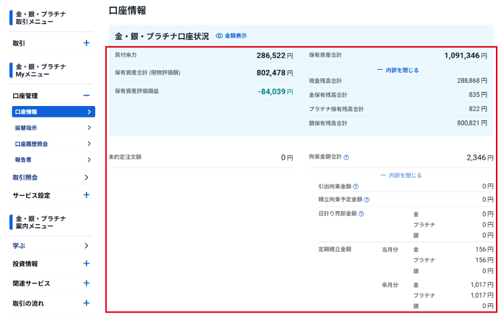This screenshot has height=314, width=503.
Task: Close 拘束金額合計 breakdown via 内訳を閉じる
Action: coord(401,175)
